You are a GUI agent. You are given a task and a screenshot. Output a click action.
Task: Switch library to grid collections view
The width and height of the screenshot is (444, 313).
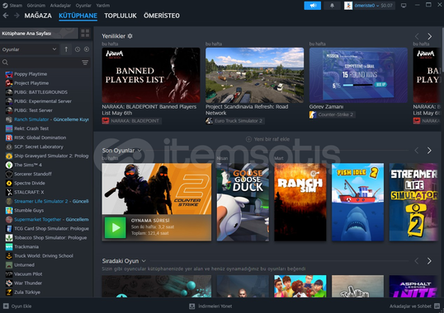click(x=85, y=33)
